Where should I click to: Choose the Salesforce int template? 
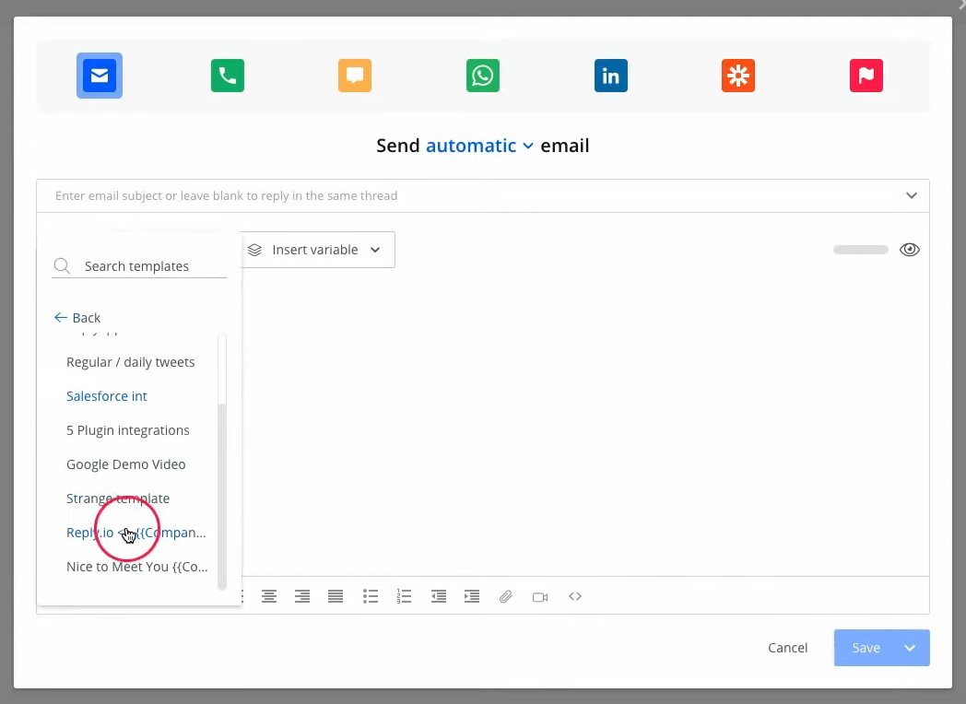107,396
